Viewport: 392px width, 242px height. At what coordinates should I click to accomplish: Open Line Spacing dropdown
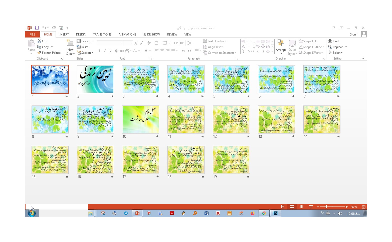190,43
